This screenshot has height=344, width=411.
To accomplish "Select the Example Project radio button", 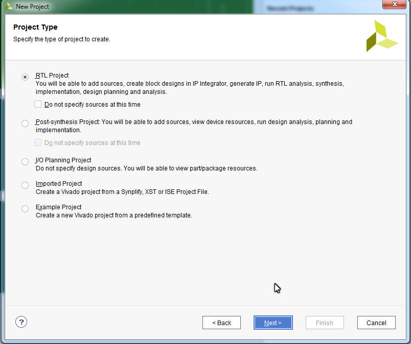I will (x=25, y=209).
